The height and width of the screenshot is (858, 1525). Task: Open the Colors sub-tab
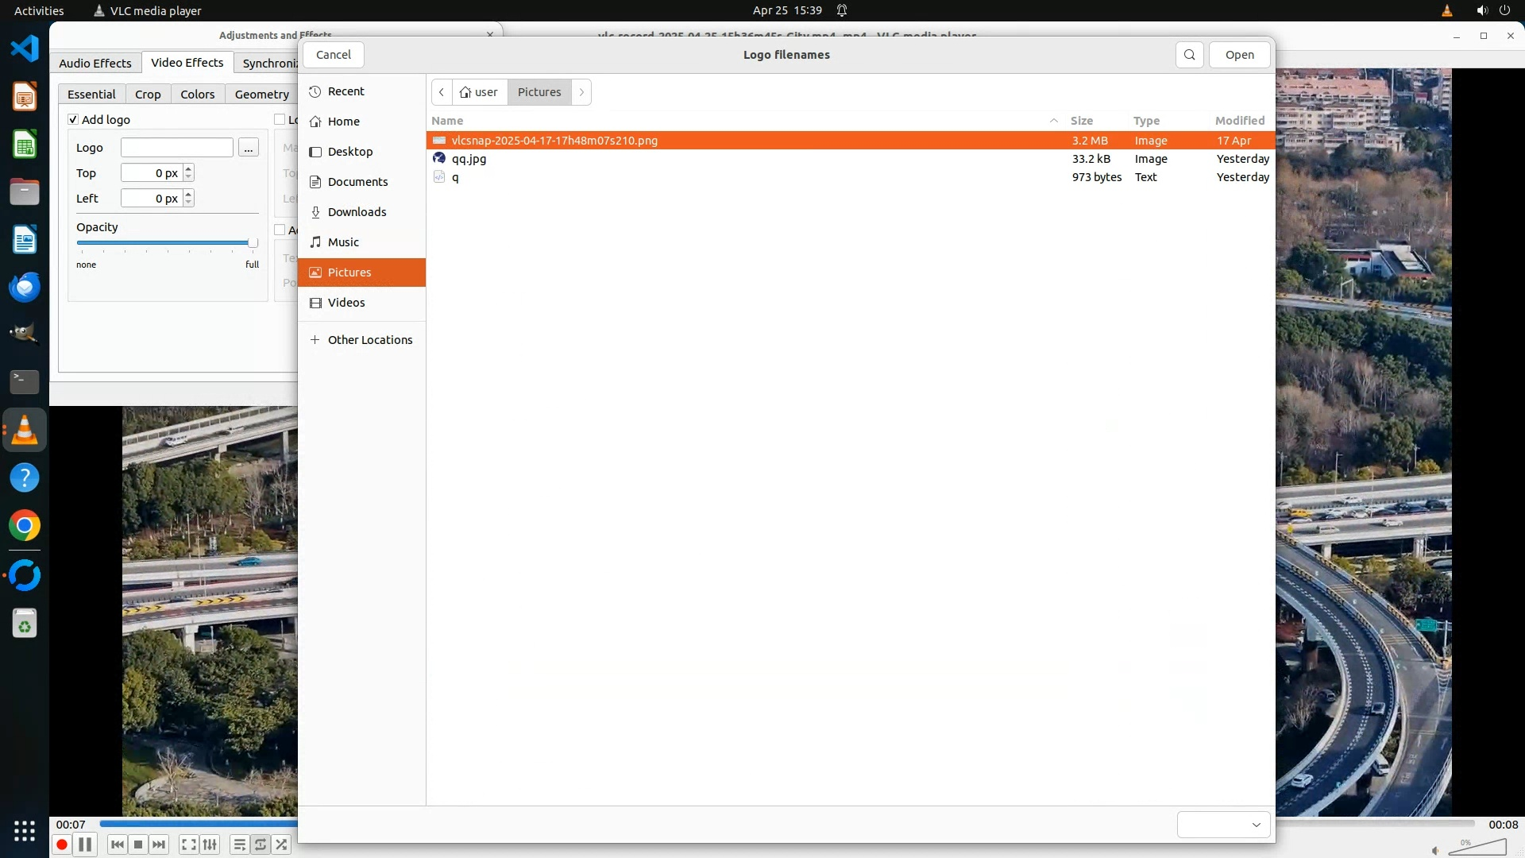pos(197,94)
